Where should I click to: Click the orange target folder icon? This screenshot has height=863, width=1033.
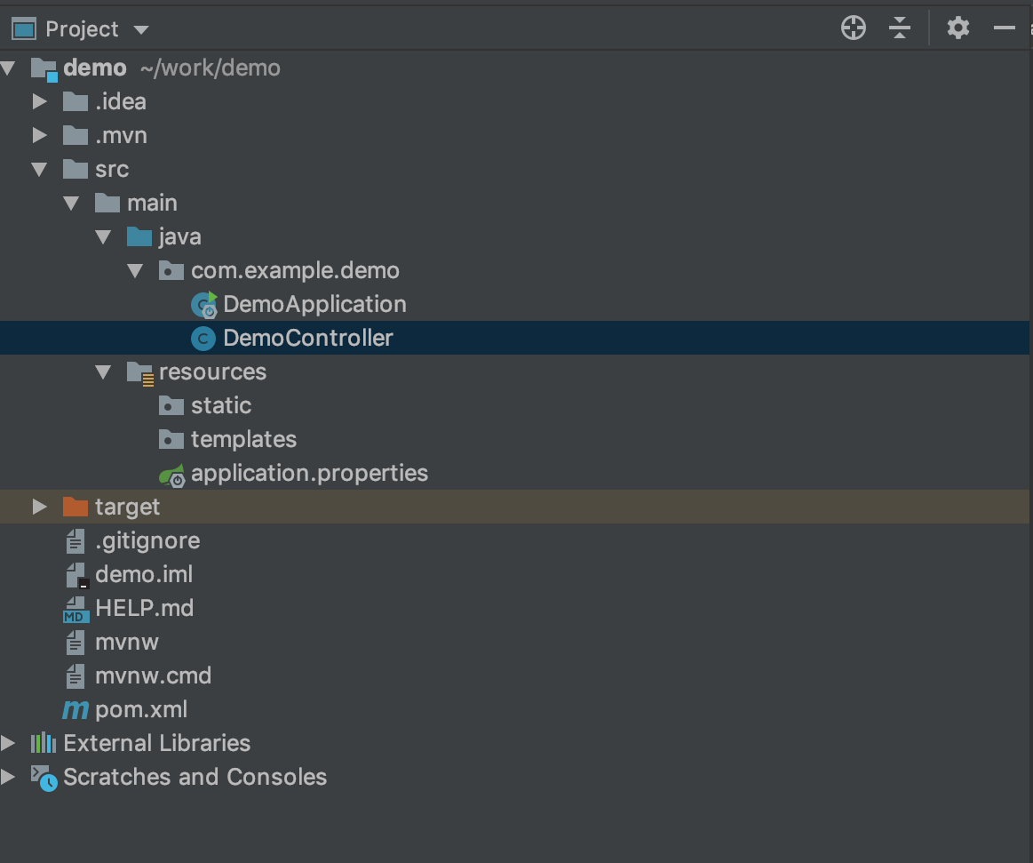(75, 507)
